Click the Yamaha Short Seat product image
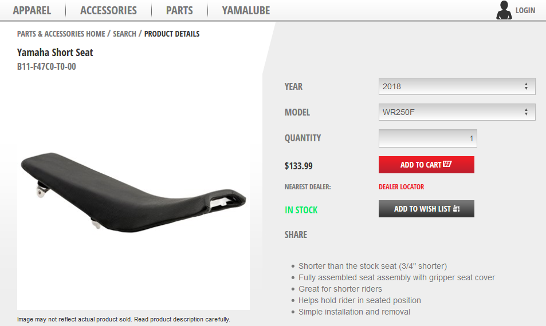This screenshot has height=326, width=546. tap(133, 192)
